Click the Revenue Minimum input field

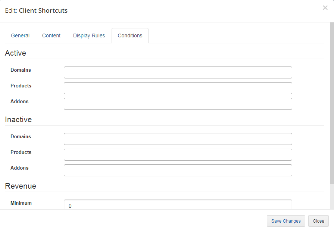(178, 204)
